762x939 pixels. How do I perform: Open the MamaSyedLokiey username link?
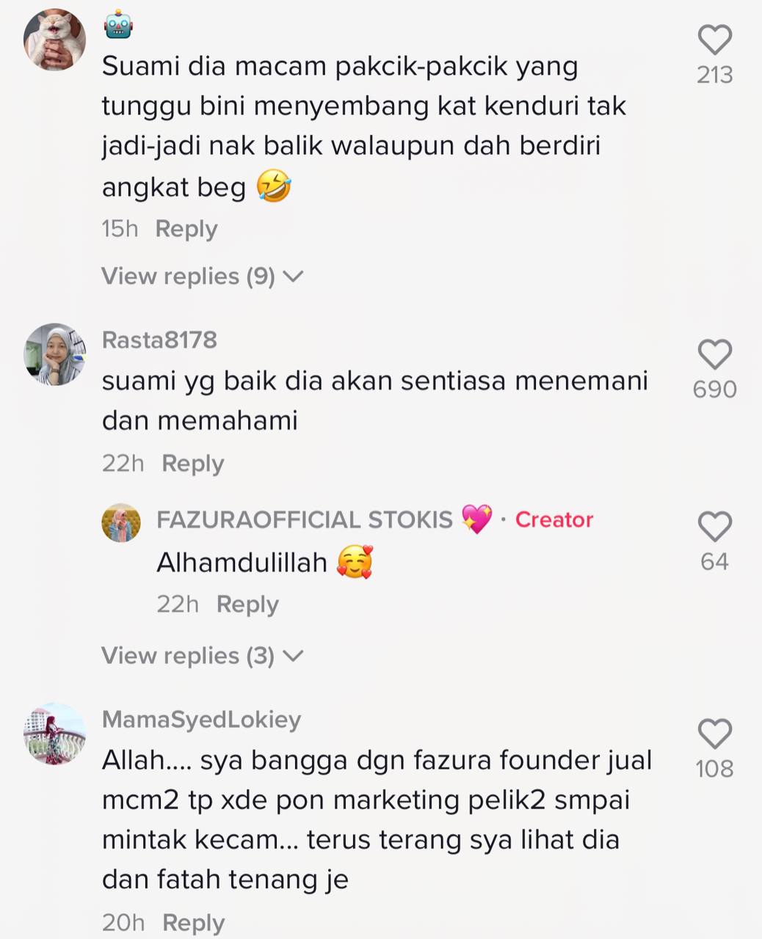pos(202,720)
